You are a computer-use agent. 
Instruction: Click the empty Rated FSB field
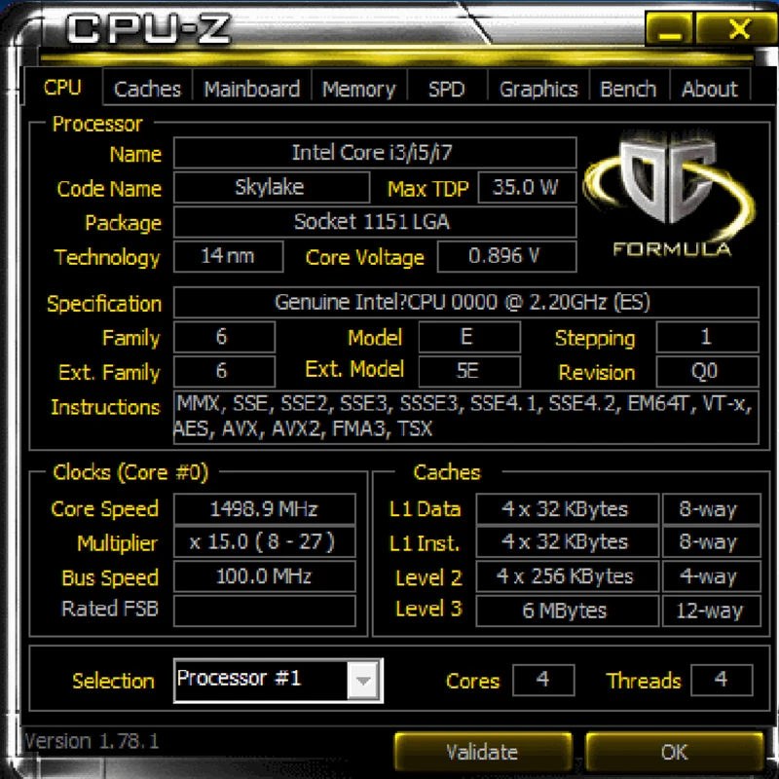click(x=265, y=611)
